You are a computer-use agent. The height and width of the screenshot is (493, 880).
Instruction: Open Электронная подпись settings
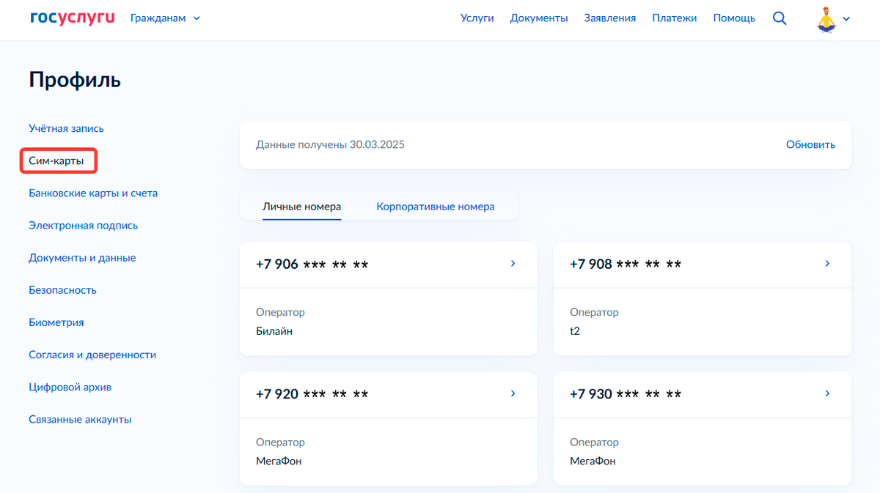pos(84,225)
